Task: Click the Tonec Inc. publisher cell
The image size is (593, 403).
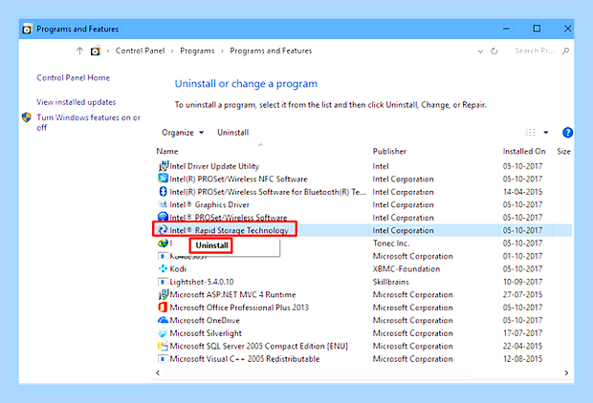Action: tap(391, 244)
